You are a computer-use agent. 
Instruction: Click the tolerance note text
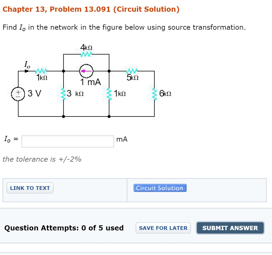[x=42, y=159]
